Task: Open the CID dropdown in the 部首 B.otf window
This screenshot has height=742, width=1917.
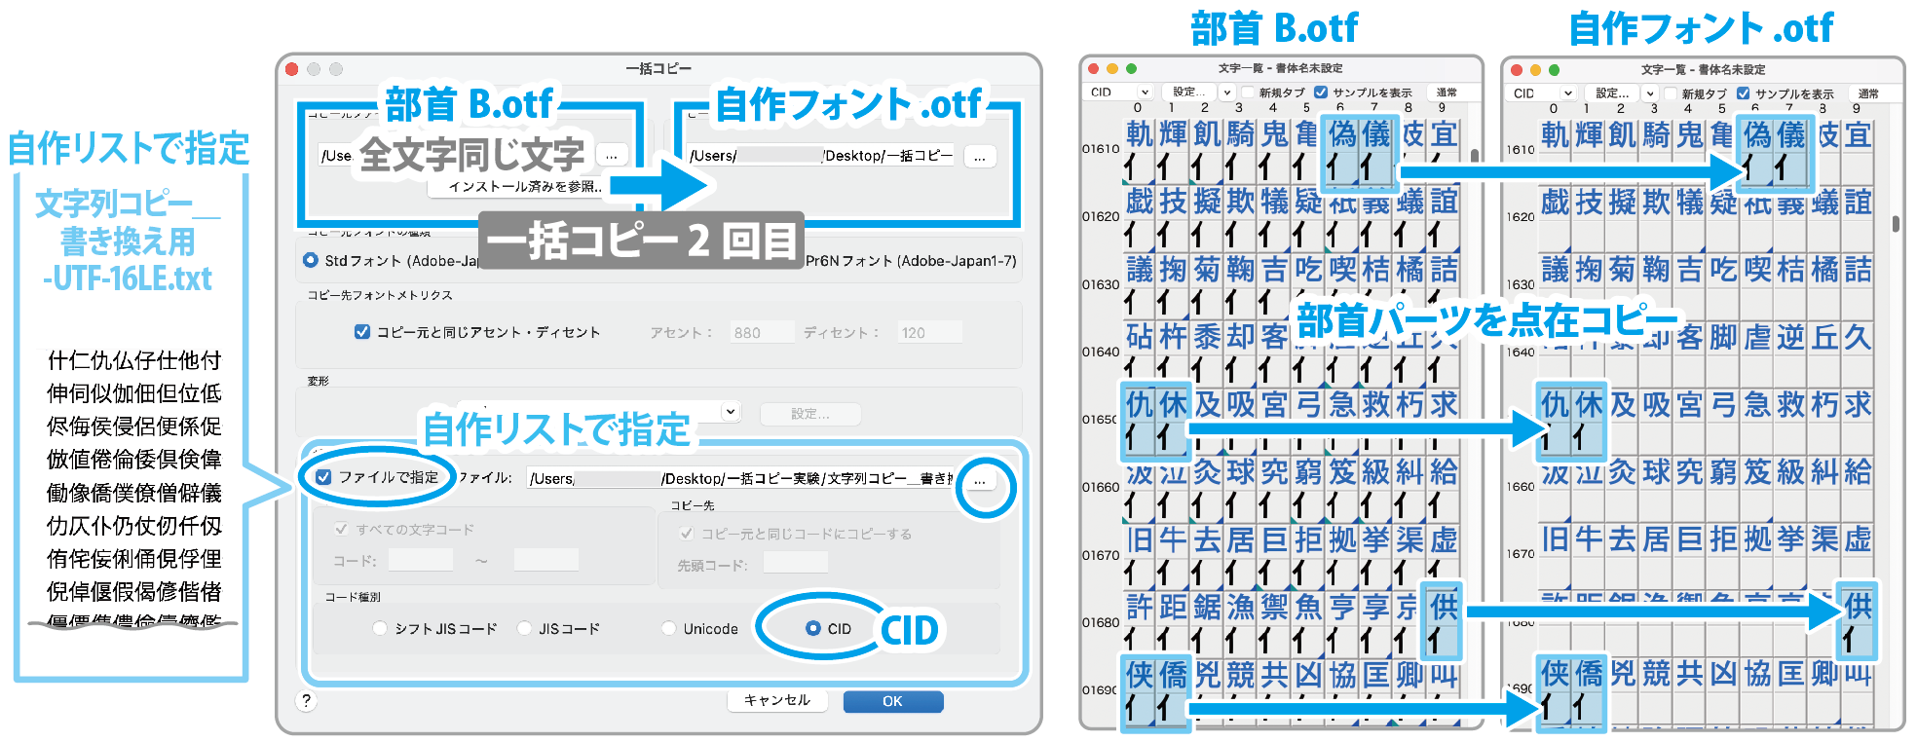Action: [x=1120, y=93]
